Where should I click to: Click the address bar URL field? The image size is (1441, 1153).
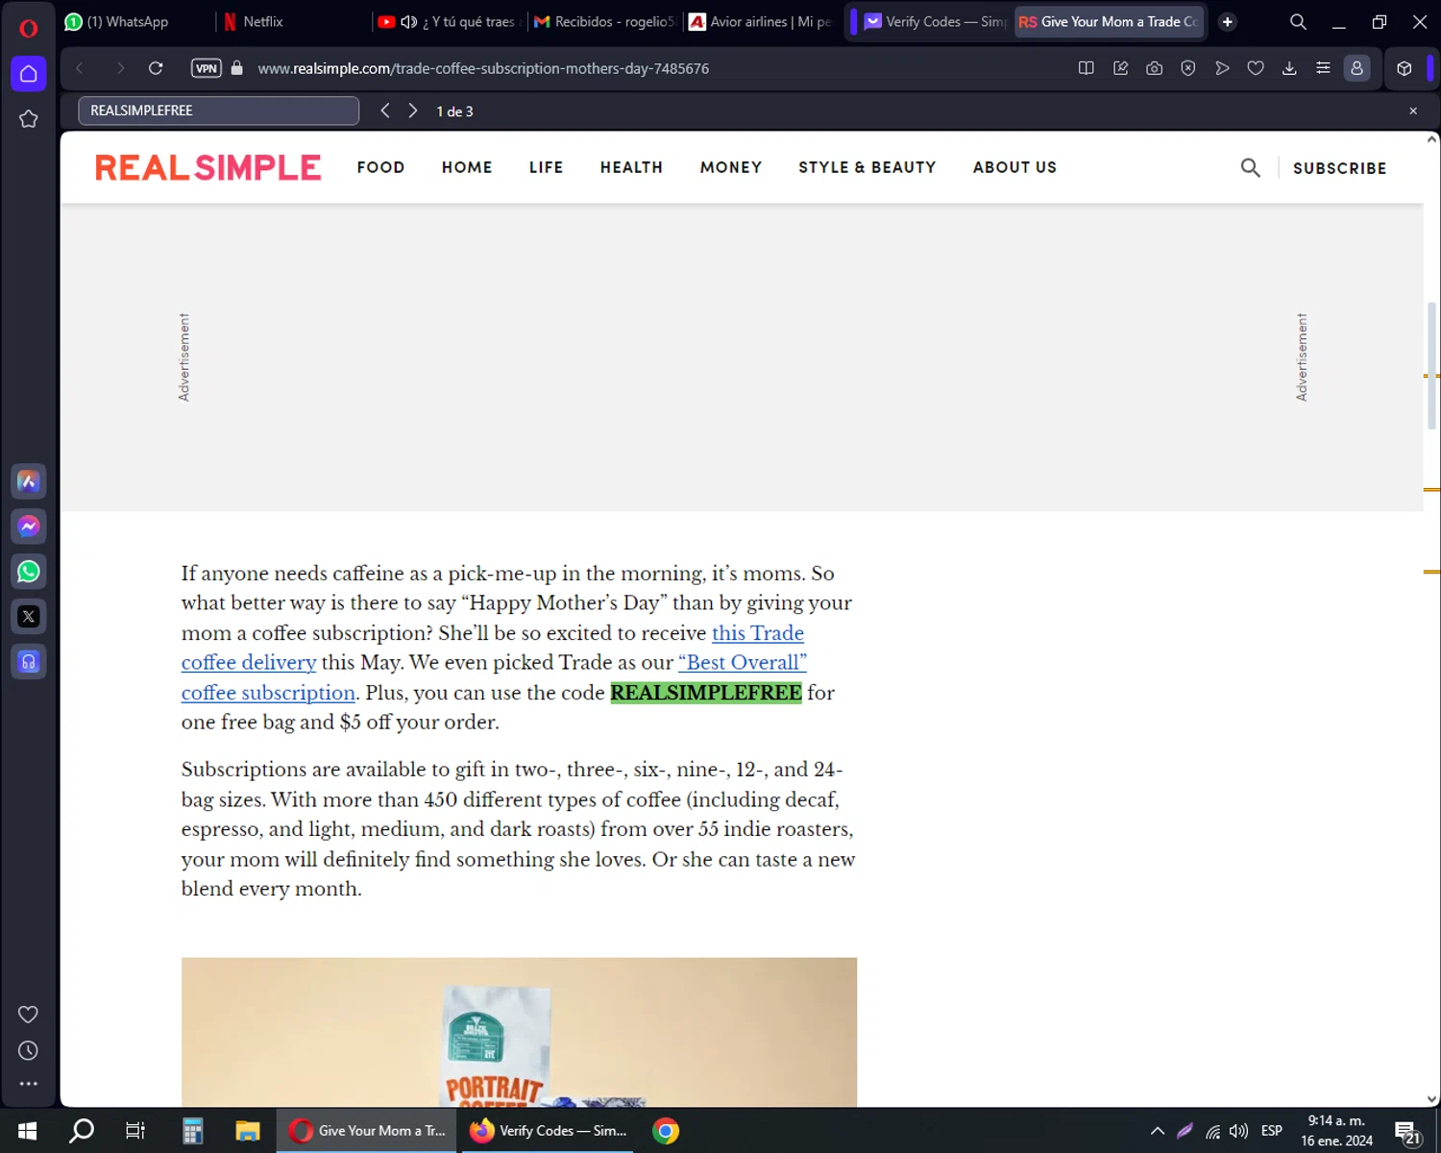483,68
